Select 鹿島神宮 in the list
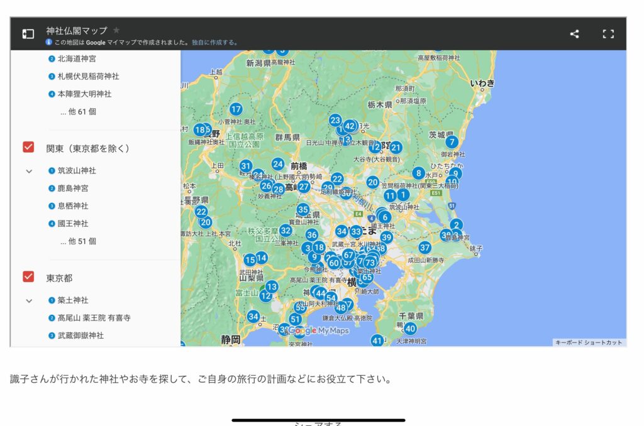Viewport: 644px width, 426px height. click(x=73, y=188)
